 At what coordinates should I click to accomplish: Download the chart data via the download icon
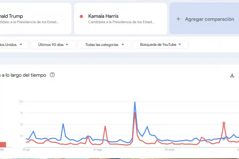pos(232,75)
